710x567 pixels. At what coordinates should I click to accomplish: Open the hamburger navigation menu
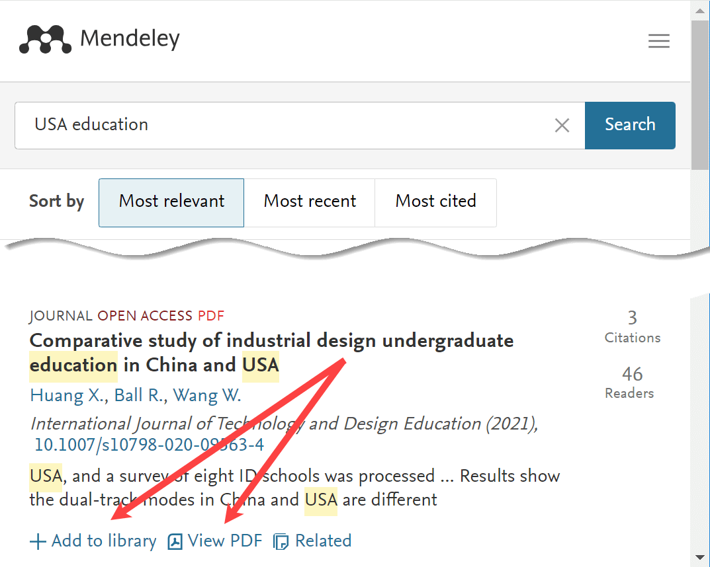pos(659,40)
